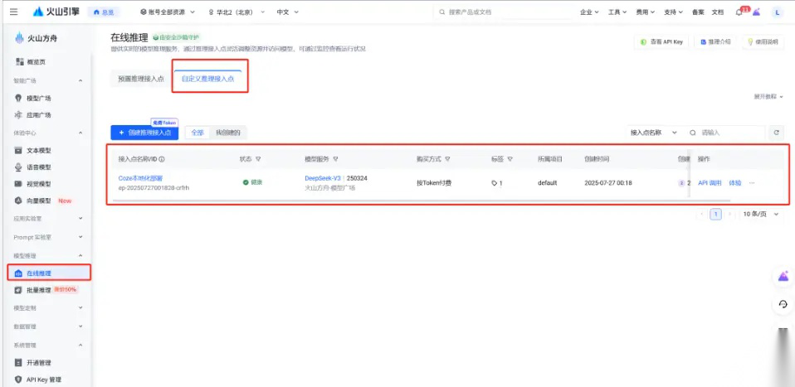Open API Key 管理 in the sidebar
The image size is (795, 387).
(x=46, y=380)
